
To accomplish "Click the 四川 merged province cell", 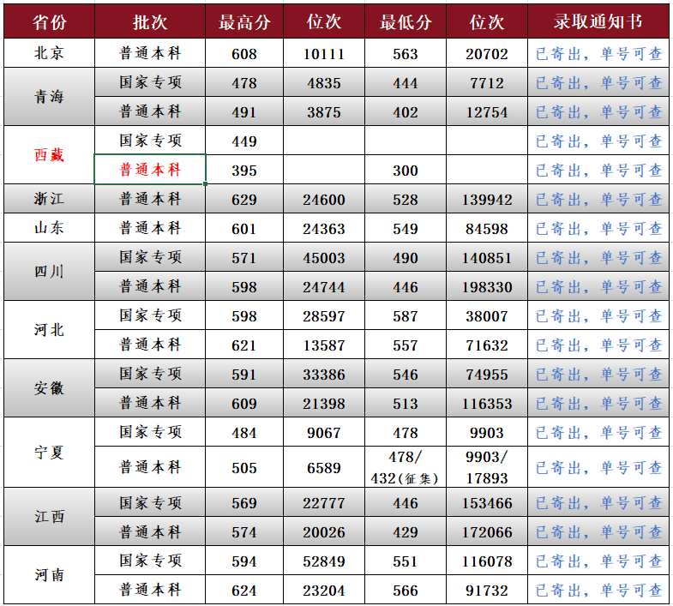I will click(50, 272).
